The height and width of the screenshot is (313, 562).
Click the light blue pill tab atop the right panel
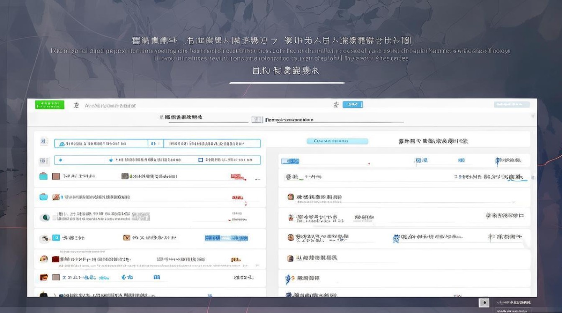tap(337, 141)
